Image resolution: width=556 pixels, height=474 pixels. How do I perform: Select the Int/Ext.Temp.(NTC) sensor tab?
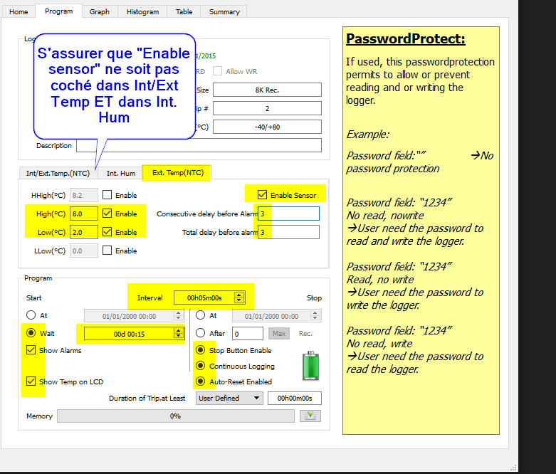(x=58, y=174)
